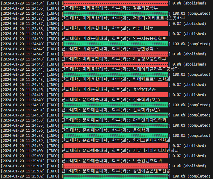This screenshot has width=213, height=179.
Task: Click the 건축학과(5년) department name
Action: (146, 100)
